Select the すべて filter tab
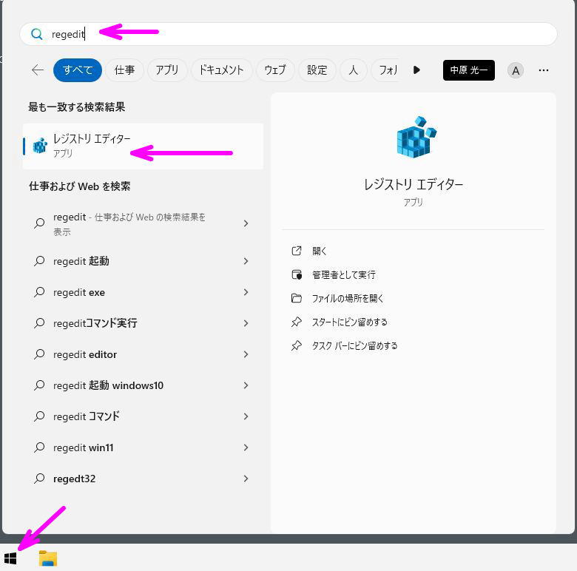The width and height of the screenshot is (577, 571). (x=78, y=70)
